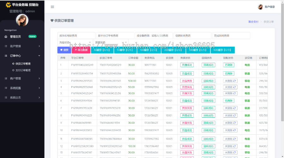Click the blue 搜索 button
This screenshot has width=284, height=158.
tap(64, 50)
